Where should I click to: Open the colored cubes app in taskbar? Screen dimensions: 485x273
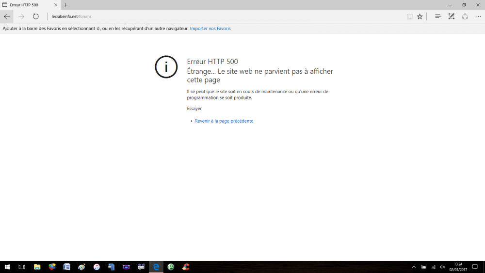tap(52, 267)
